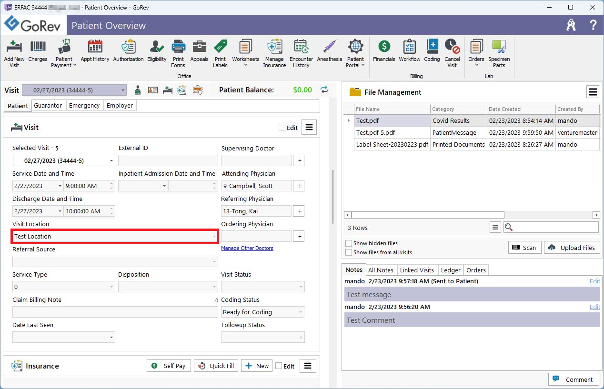Image resolution: width=604 pixels, height=389 pixels.
Task: Open the Worksheets menu
Action: click(x=246, y=53)
